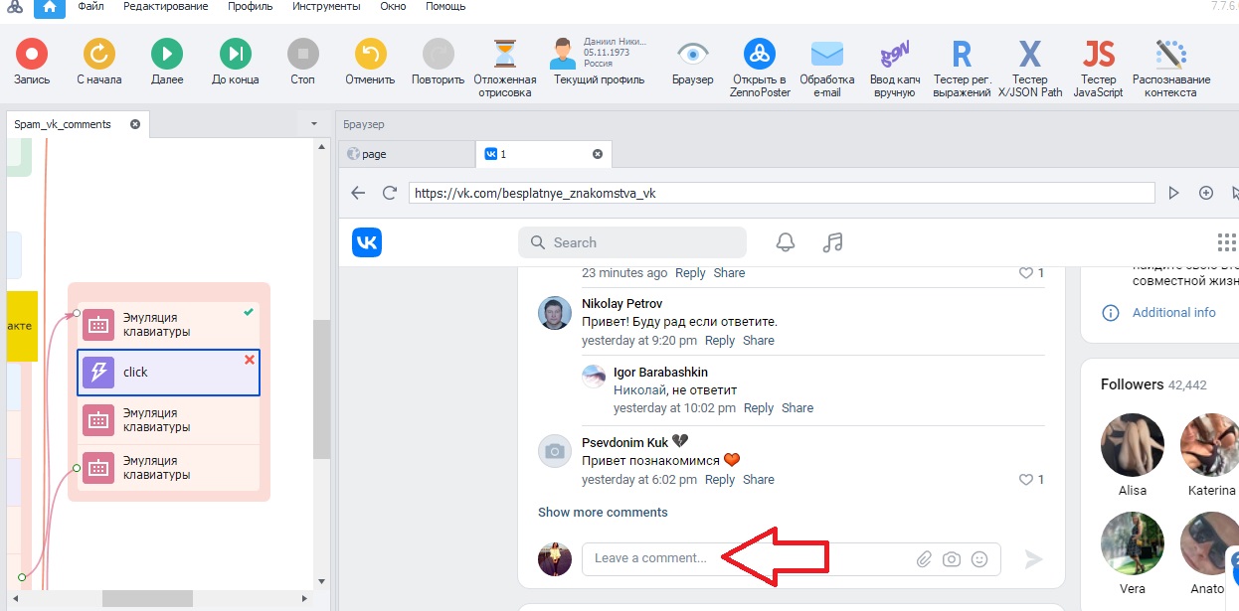Stop execution with Стоп button
Image resolution: width=1239 pixels, height=611 pixels.
(302, 62)
